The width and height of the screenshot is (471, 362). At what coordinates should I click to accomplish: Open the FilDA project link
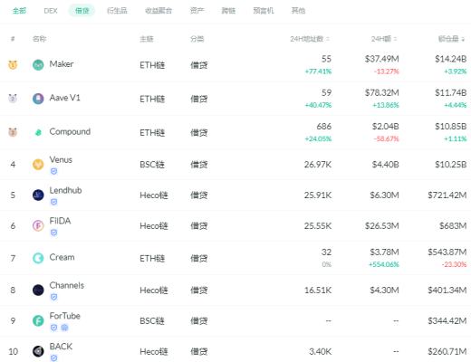[x=60, y=221]
